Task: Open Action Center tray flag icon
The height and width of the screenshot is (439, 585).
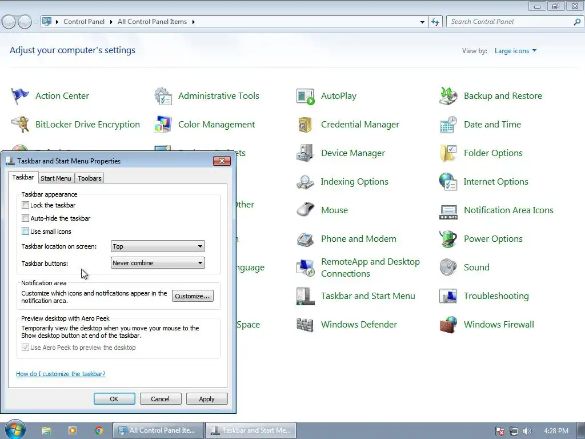Action: (x=500, y=431)
